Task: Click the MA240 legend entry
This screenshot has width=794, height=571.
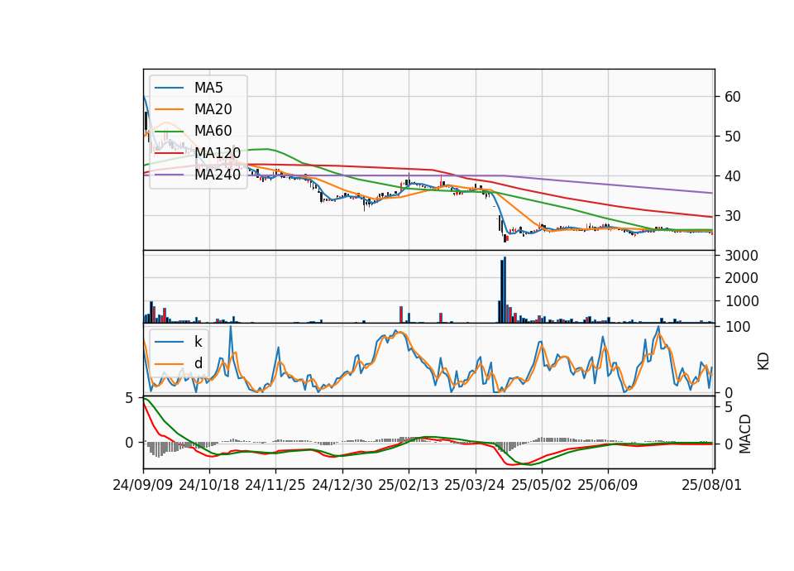Action: 198,175
